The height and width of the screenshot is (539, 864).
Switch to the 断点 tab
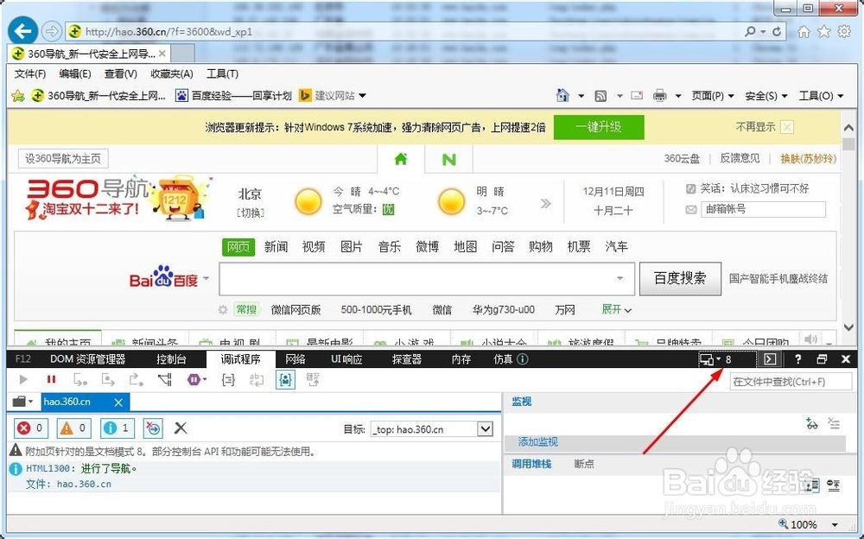click(x=583, y=464)
